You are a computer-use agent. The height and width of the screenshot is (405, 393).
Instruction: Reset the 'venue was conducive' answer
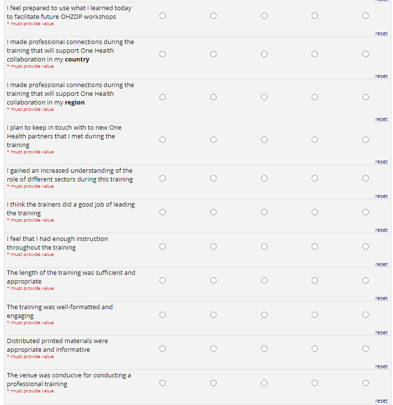coord(381,401)
